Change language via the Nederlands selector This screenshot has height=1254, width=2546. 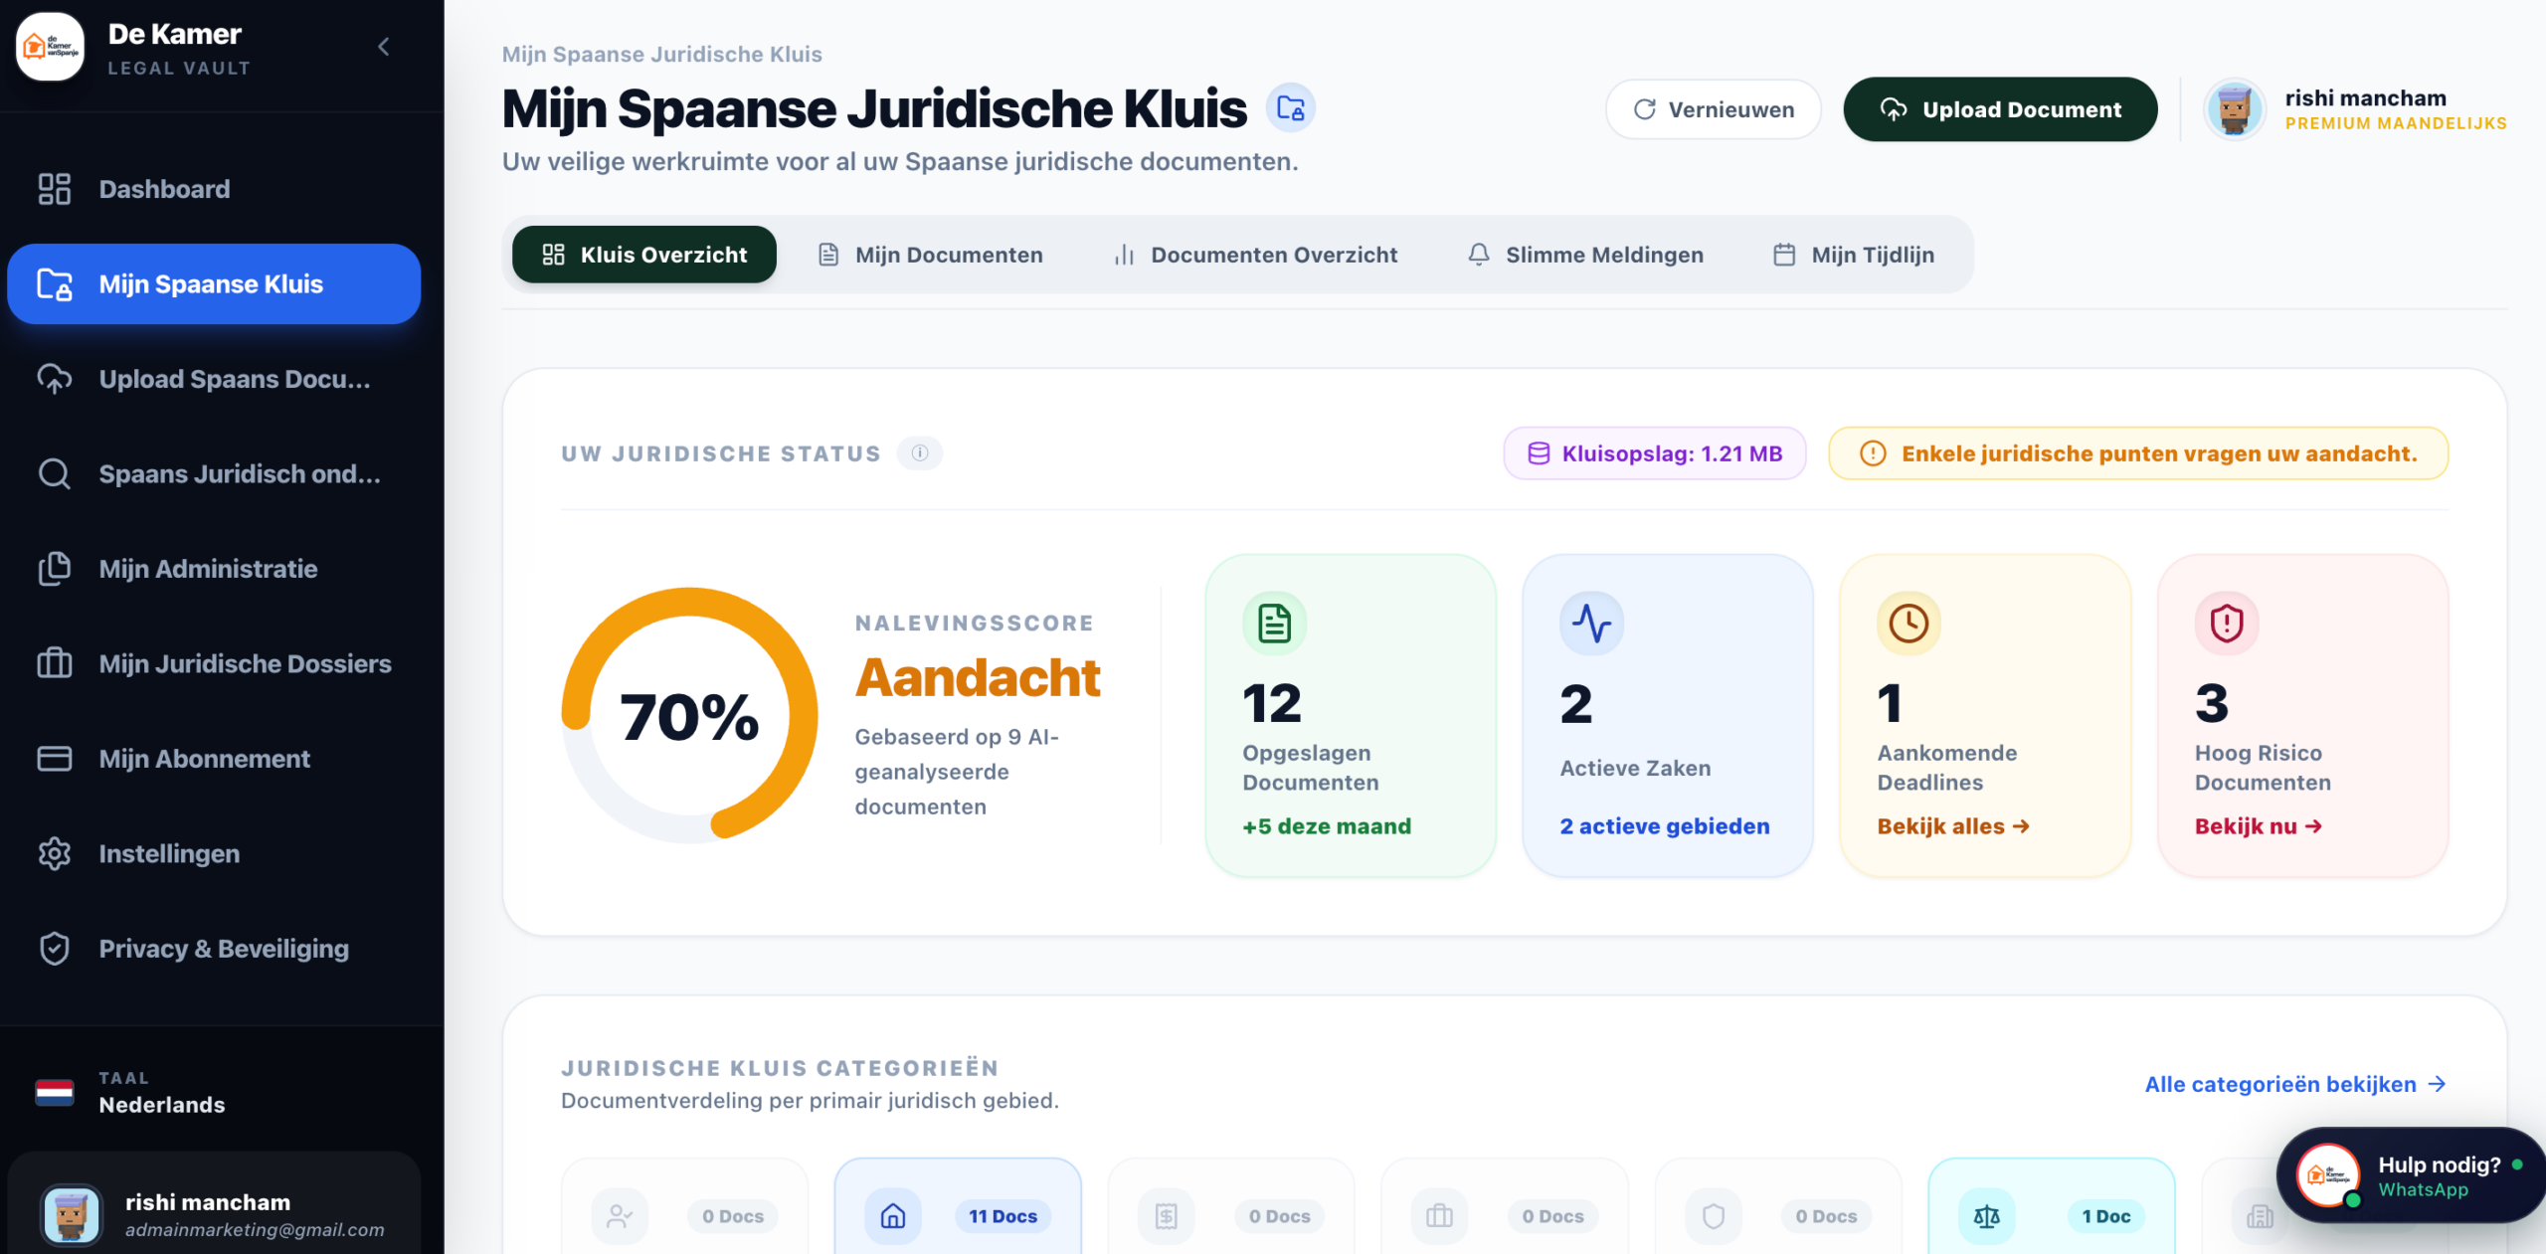coord(214,1093)
